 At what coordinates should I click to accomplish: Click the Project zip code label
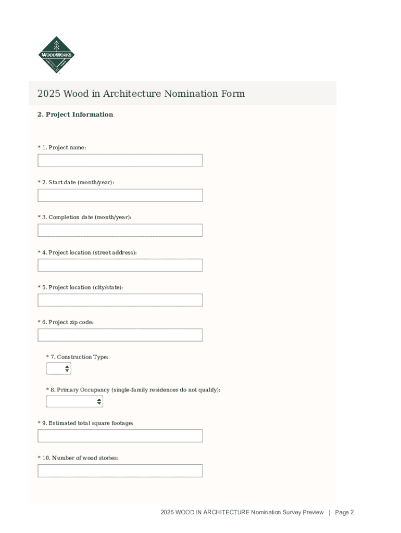point(67,322)
